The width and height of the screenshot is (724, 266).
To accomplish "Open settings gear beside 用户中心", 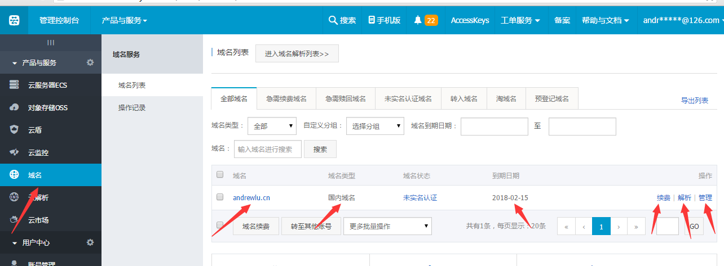I will point(90,242).
